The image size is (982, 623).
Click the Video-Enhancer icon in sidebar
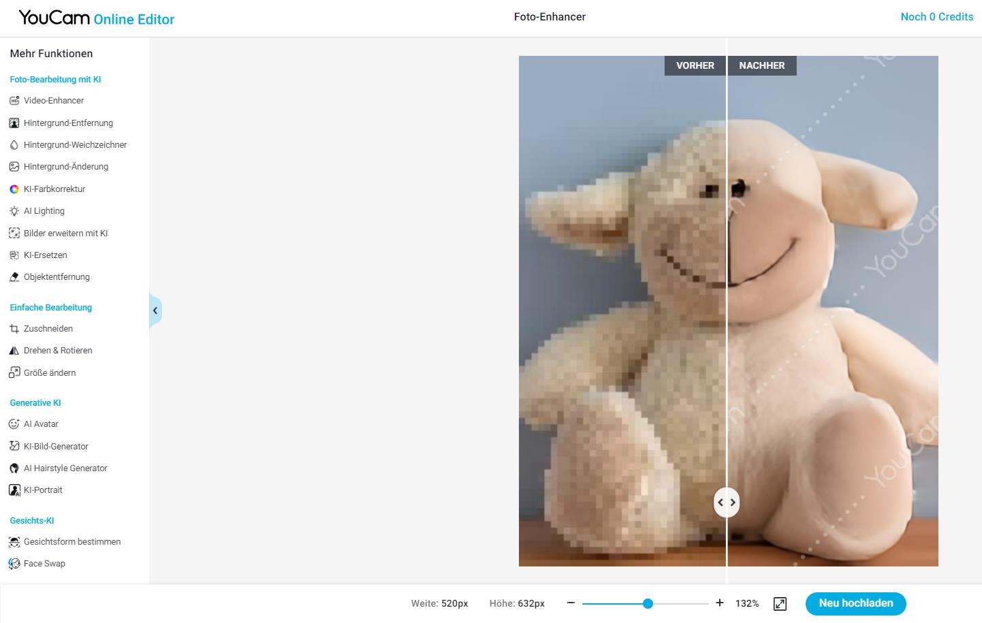point(14,101)
